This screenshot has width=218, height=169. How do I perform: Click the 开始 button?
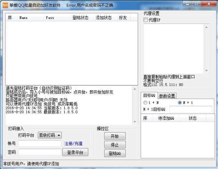(x=115, y=136)
